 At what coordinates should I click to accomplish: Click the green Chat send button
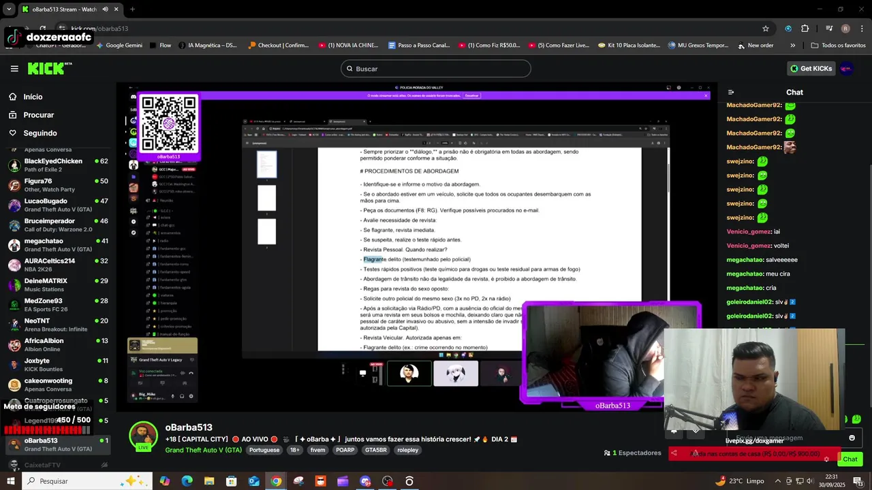pyautogui.click(x=850, y=459)
